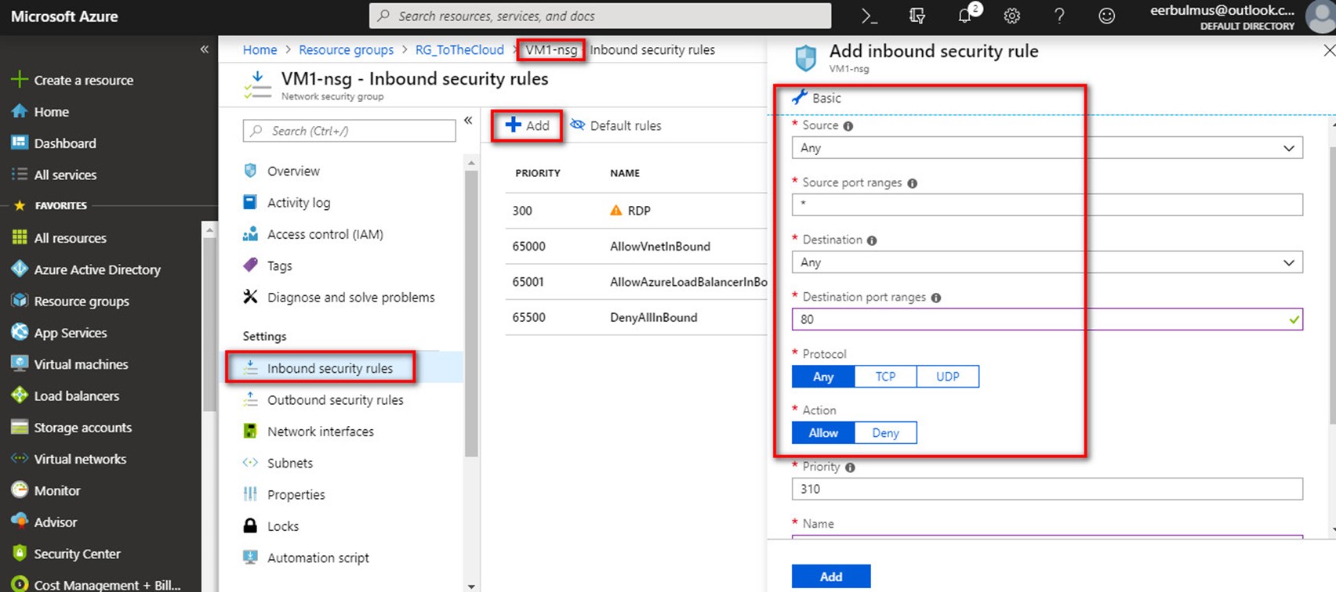This screenshot has width=1336, height=592.
Task: Go to RG_ToTheCloud breadcrumb link
Action: [x=459, y=49]
